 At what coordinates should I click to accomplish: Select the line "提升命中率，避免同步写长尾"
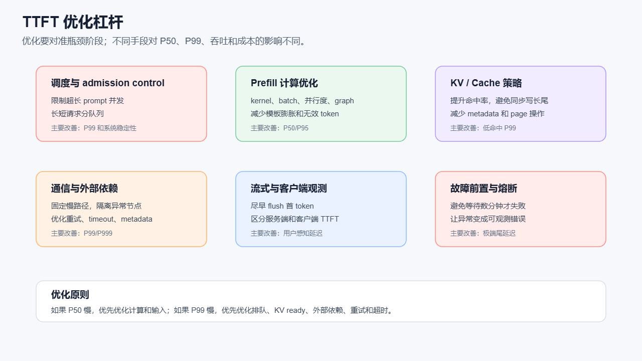pyautogui.click(x=499, y=101)
